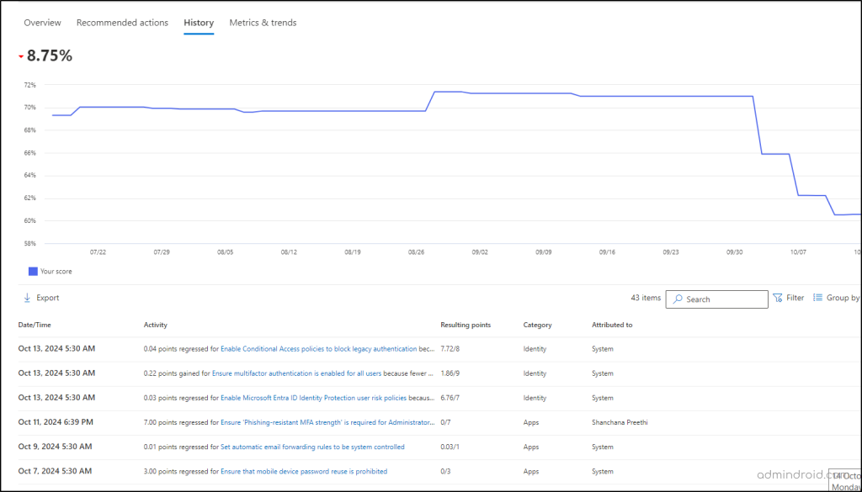Select the History tab

pos(199,23)
